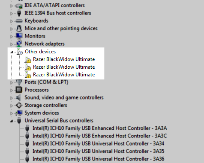Expand the IDE ATA/ATAPI controllers node
Viewport: 204px width, 163px height.
[x=12, y=6]
